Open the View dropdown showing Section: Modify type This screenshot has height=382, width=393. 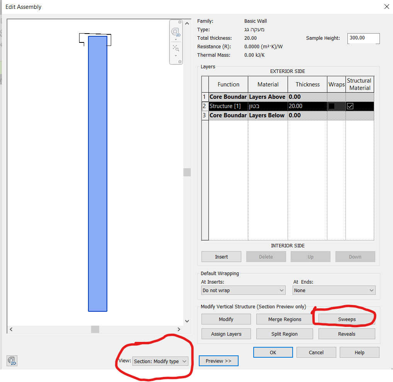(160, 361)
